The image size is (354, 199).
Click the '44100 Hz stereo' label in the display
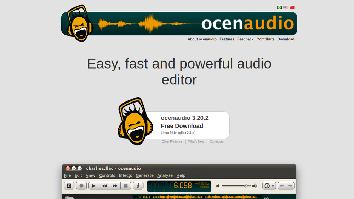point(202,185)
